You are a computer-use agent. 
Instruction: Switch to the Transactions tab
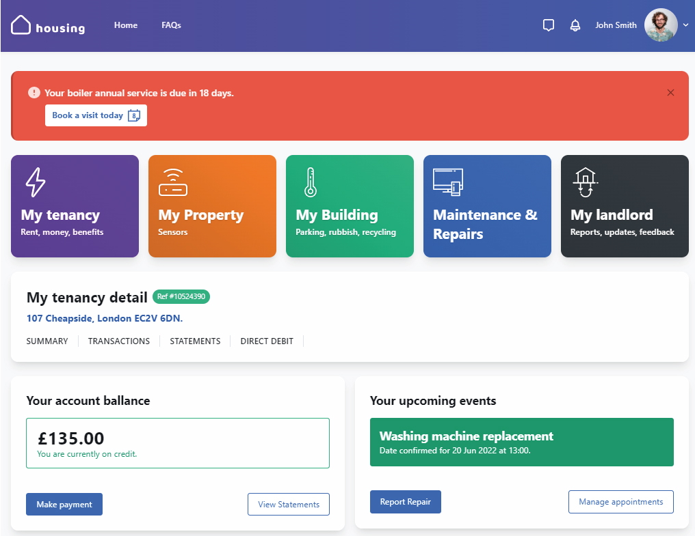click(119, 341)
